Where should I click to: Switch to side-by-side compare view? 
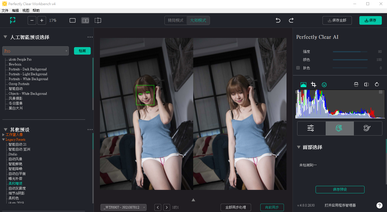pos(85,20)
